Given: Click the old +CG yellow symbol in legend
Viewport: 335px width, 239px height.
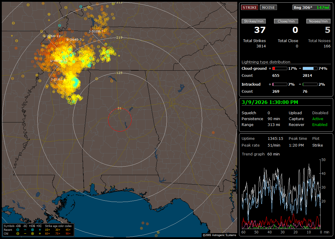Looking at the screenshot, I should point(32,233).
